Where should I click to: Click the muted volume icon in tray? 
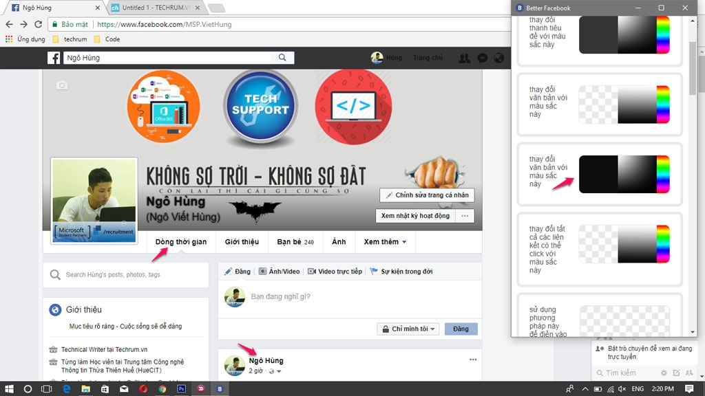622,389
